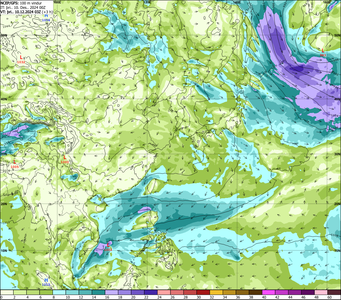
Task: Click the 1008 isobar label near 10N right side
Action: click(335, 235)
